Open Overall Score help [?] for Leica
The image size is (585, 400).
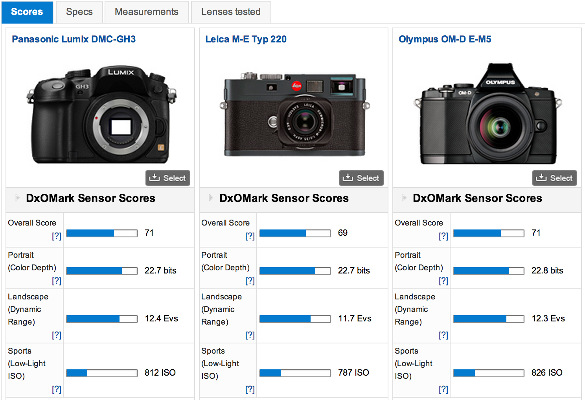[250, 236]
